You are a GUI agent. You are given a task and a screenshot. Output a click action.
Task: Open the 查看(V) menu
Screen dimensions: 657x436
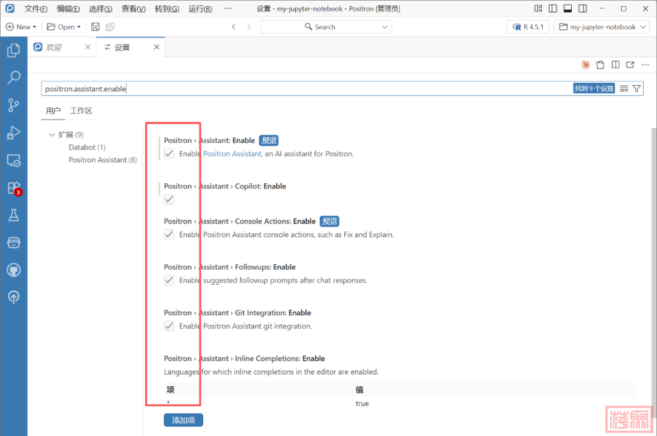click(x=133, y=9)
